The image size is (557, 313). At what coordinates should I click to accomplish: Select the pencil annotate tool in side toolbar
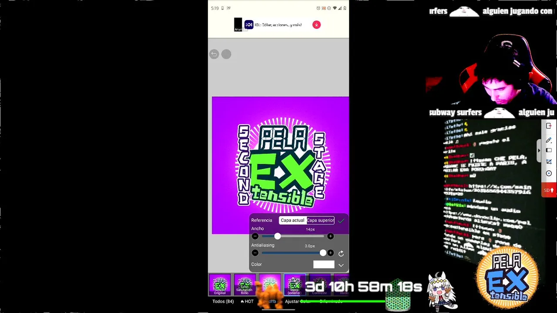pyautogui.click(x=549, y=140)
